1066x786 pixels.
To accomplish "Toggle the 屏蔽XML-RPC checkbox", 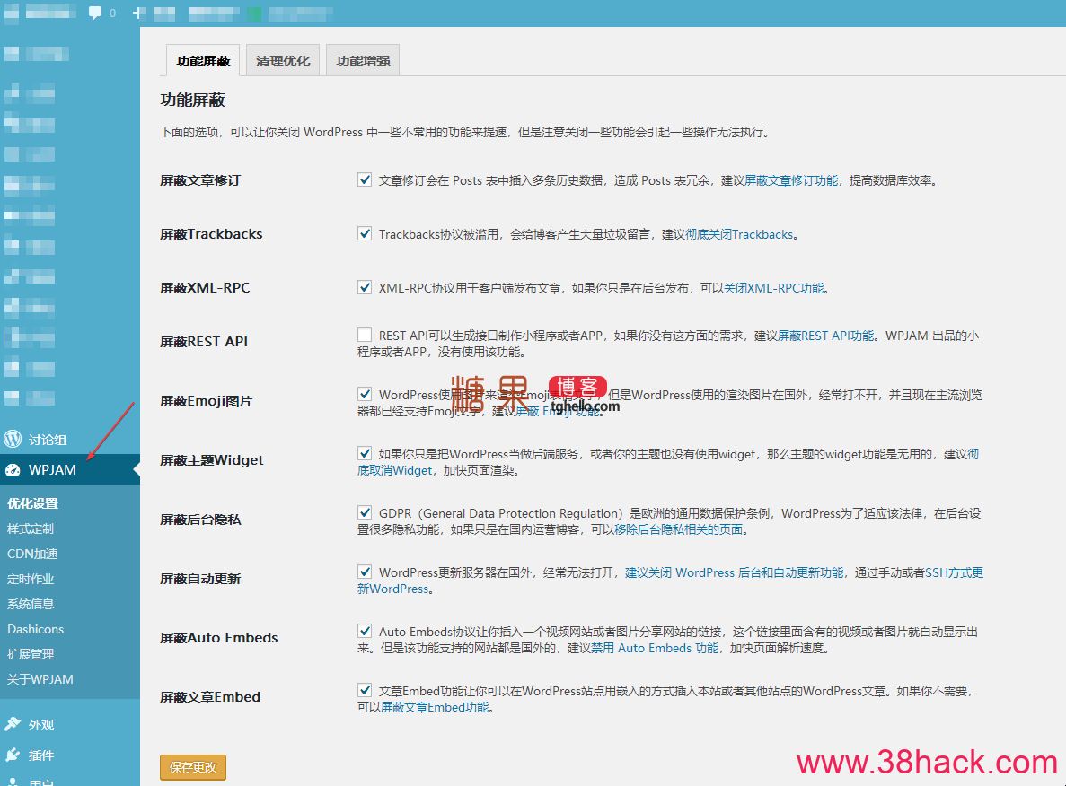I will point(365,287).
